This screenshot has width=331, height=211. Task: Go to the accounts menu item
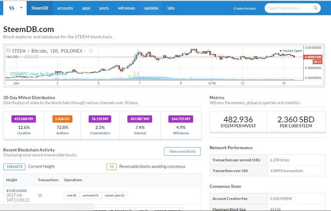(x=65, y=8)
